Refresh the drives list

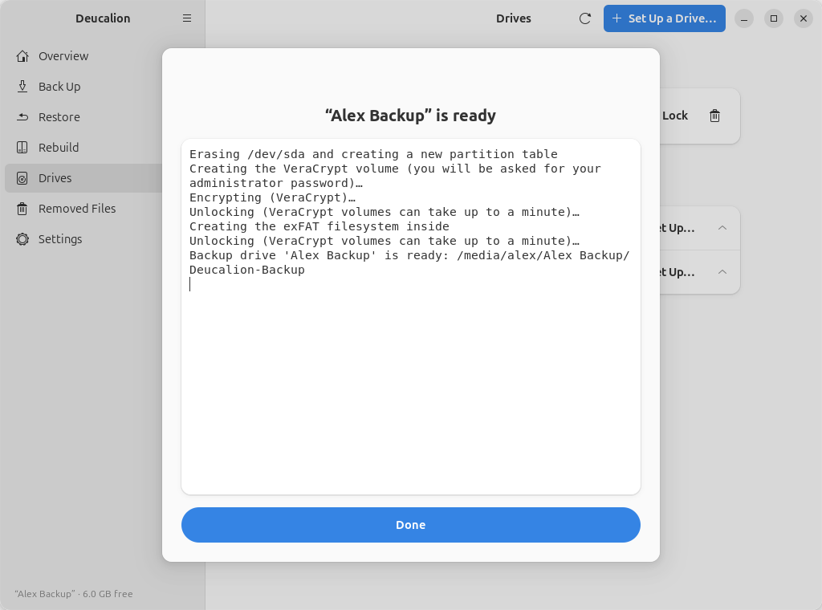[585, 18]
